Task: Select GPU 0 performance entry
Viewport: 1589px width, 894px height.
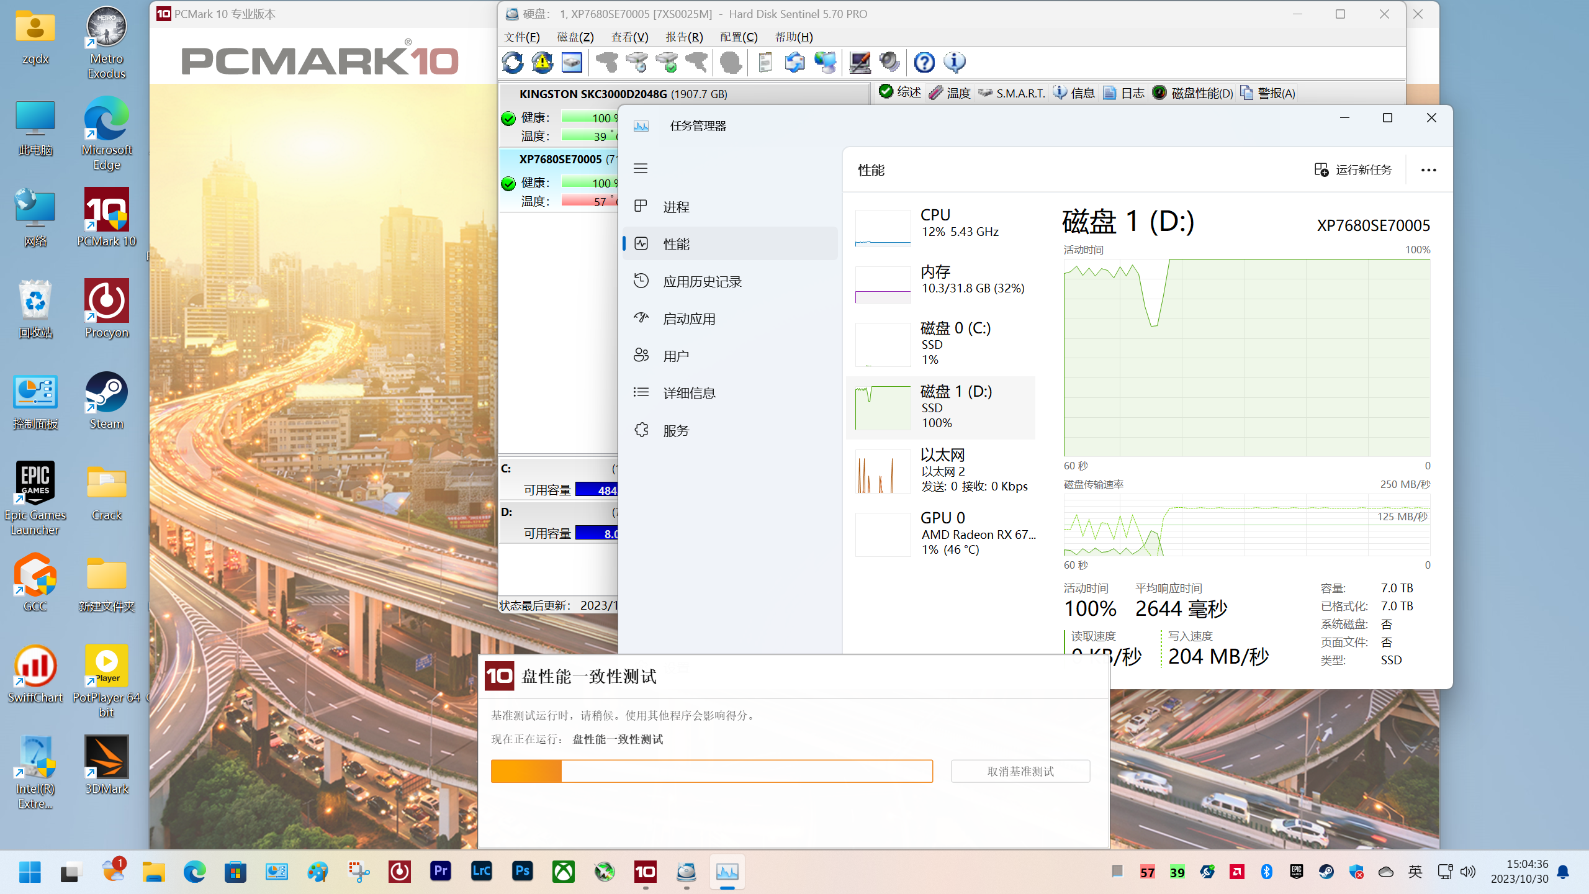Action: click(941, 534)
